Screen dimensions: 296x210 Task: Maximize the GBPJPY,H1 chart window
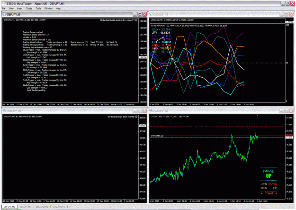140,14
